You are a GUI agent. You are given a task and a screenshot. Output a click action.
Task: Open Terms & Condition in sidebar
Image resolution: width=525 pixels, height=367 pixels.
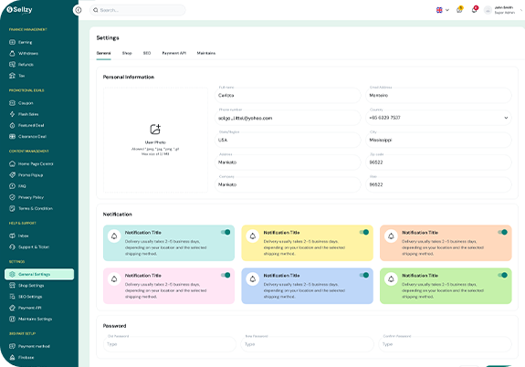(31, 208)
